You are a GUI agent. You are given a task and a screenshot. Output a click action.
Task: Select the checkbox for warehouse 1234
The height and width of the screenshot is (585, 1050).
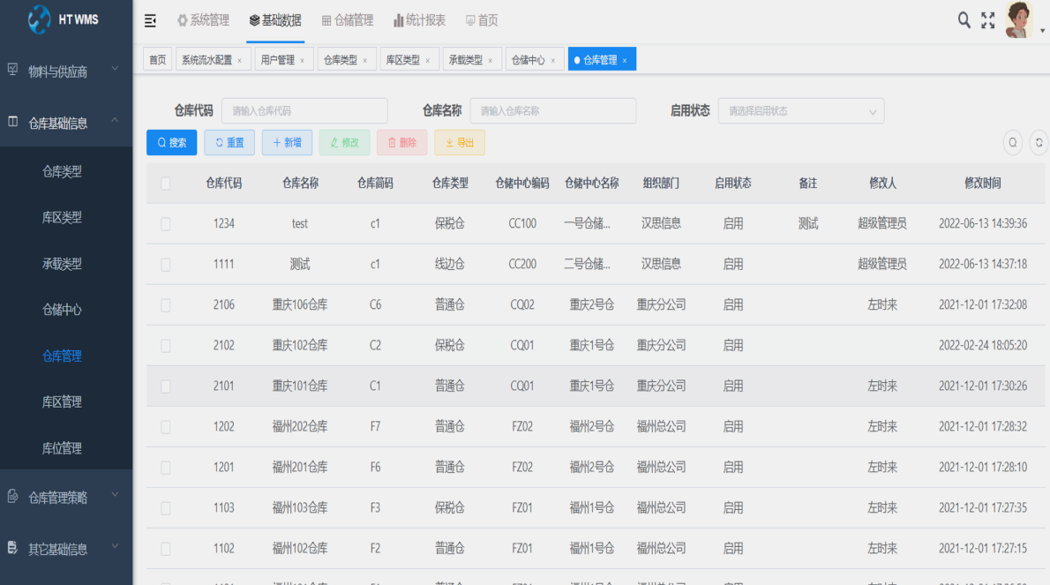pyautogui.click(x=166, y=224)
